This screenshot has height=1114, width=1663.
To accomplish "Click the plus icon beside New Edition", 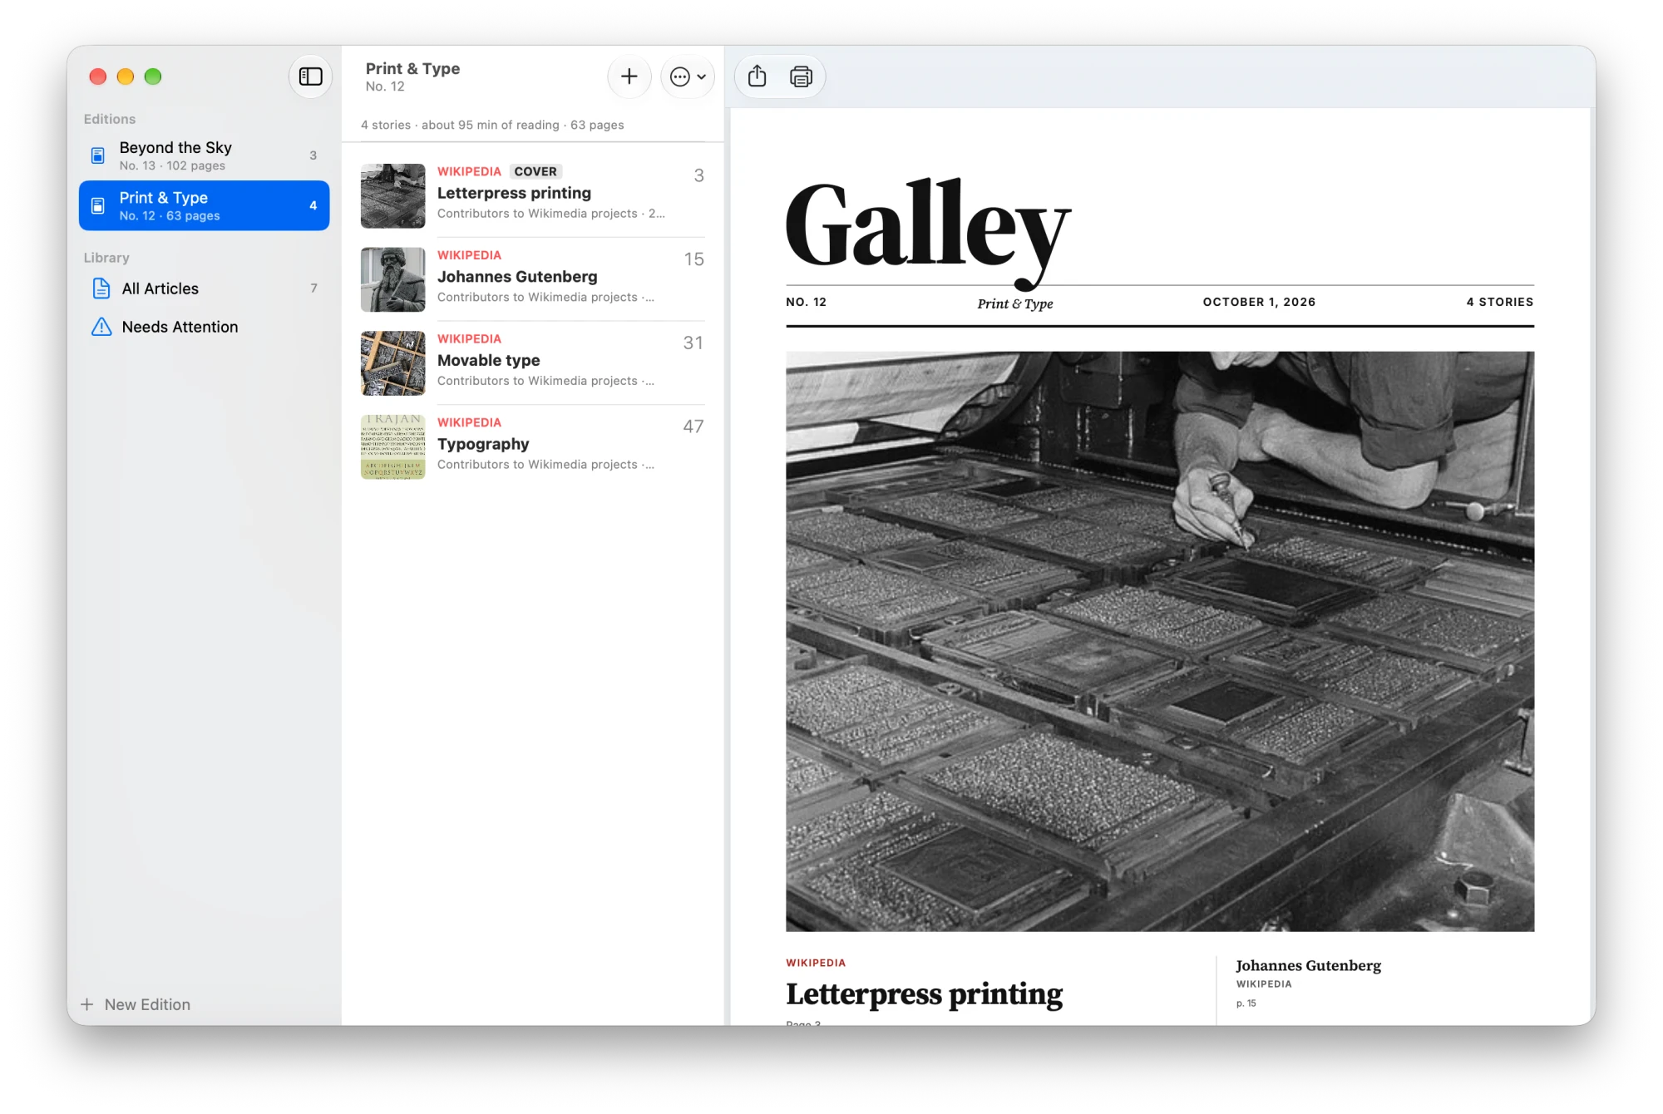I will [86, 1004].
